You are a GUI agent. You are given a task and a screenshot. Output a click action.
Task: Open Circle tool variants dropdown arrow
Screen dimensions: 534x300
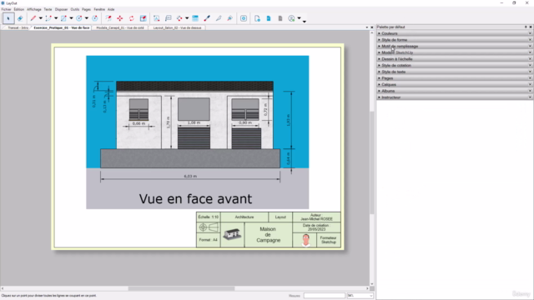[87, 18]
